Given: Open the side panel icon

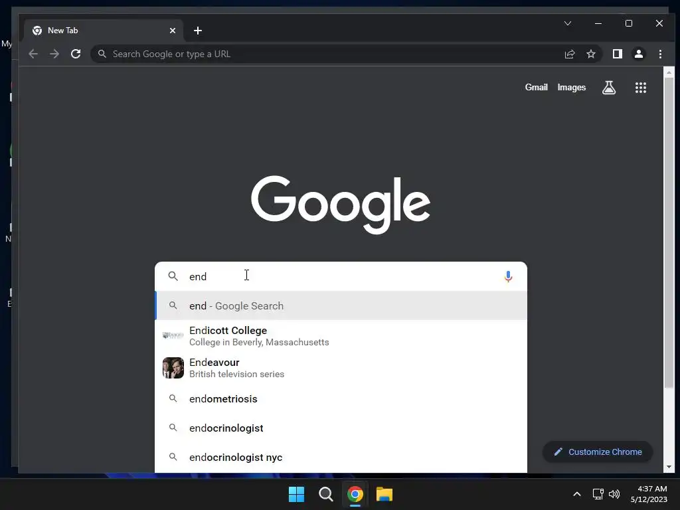Looking at the screenshot, I should [x=617, y=54].
